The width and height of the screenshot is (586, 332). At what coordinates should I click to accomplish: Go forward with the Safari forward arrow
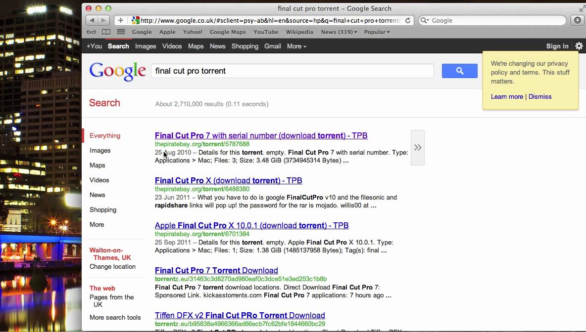(x=103, y=20)
